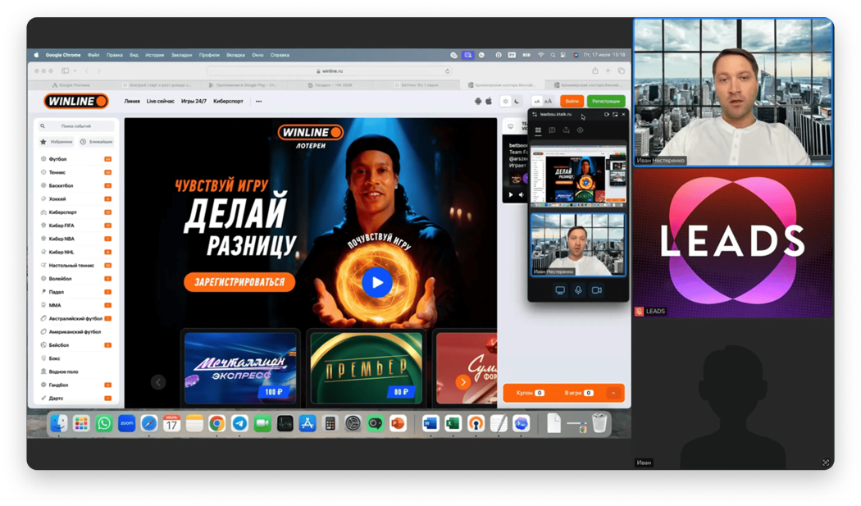Image resolution: width=861 pixels, height=506 pixels.
Task: Play the banner video via blue play button
Action: 376,282
